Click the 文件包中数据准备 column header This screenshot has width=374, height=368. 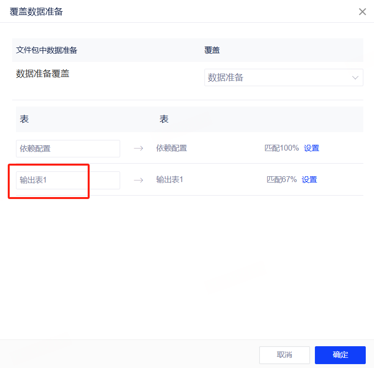pyautogui.click(x=47, y=50)
